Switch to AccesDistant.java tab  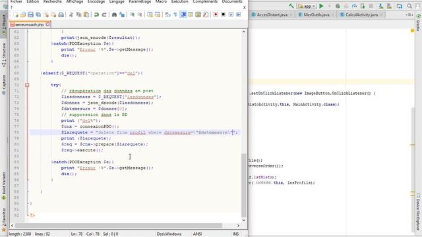272,14
